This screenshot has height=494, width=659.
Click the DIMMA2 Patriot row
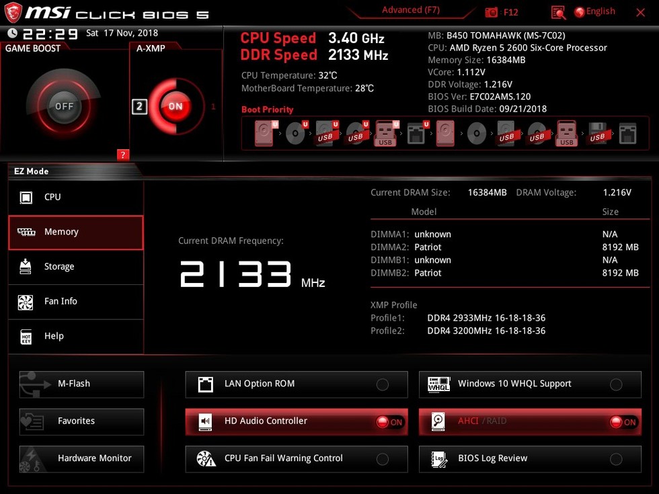coord(504,247)
